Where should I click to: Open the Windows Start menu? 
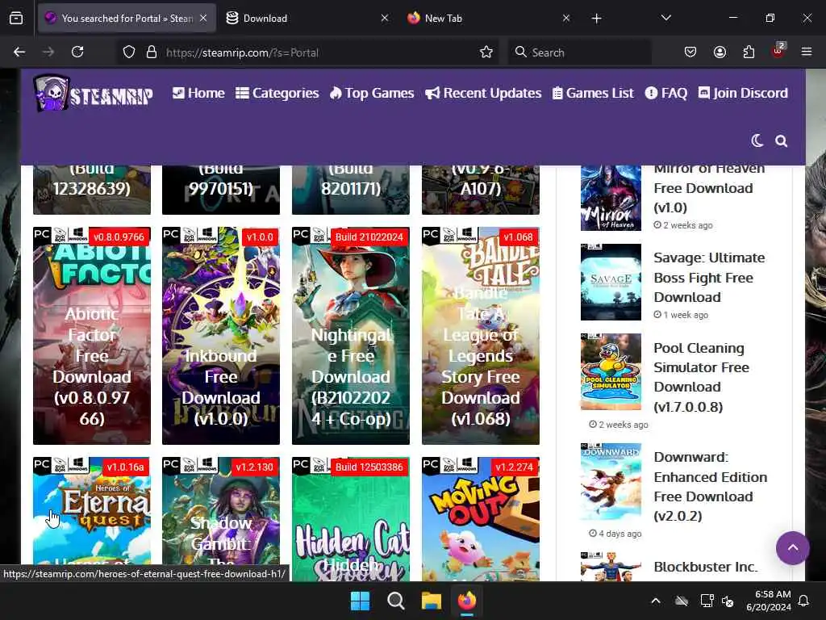(361, 601)
